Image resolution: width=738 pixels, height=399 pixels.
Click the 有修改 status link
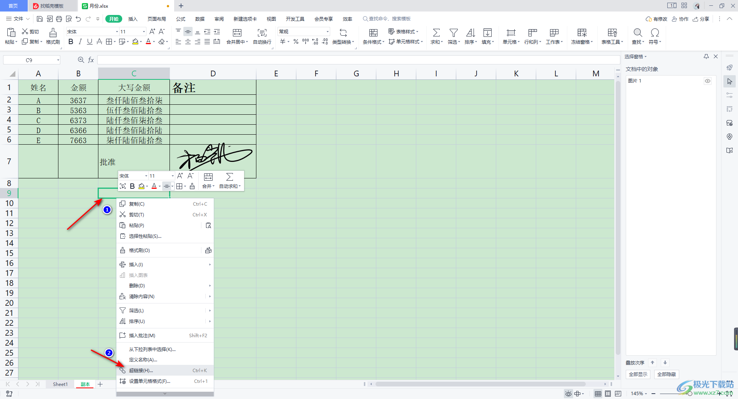tap(657, 19)
